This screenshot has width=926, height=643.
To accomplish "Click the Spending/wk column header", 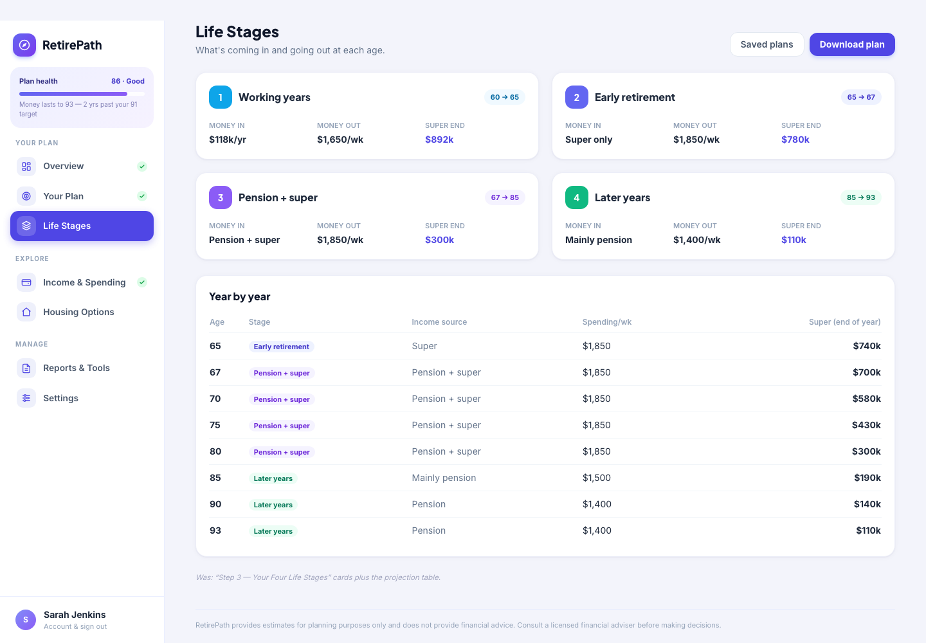I will [x=607, y=322].
